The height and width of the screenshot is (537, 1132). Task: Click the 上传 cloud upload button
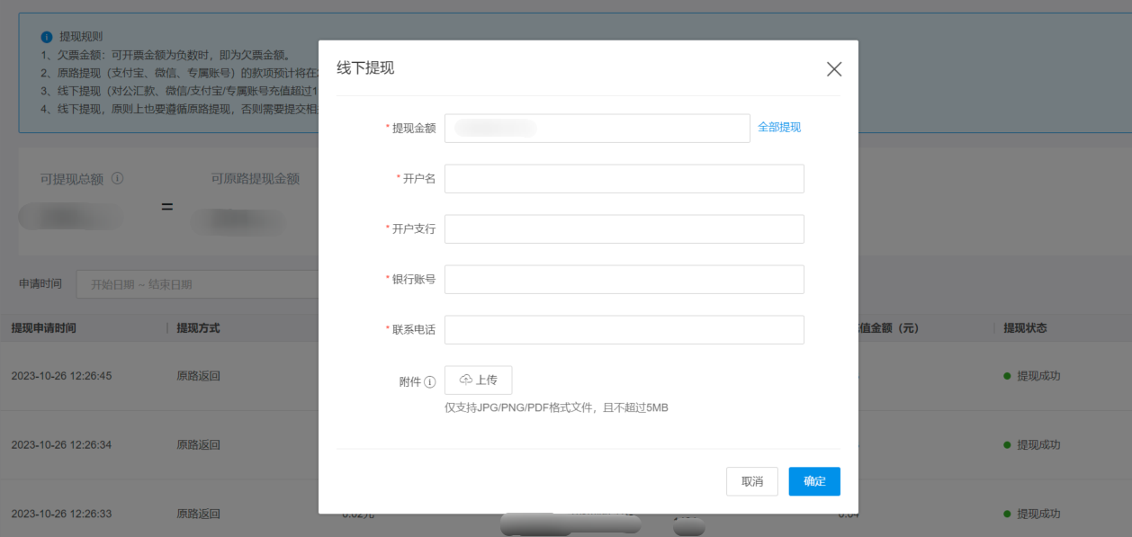(x=478, y=380)
